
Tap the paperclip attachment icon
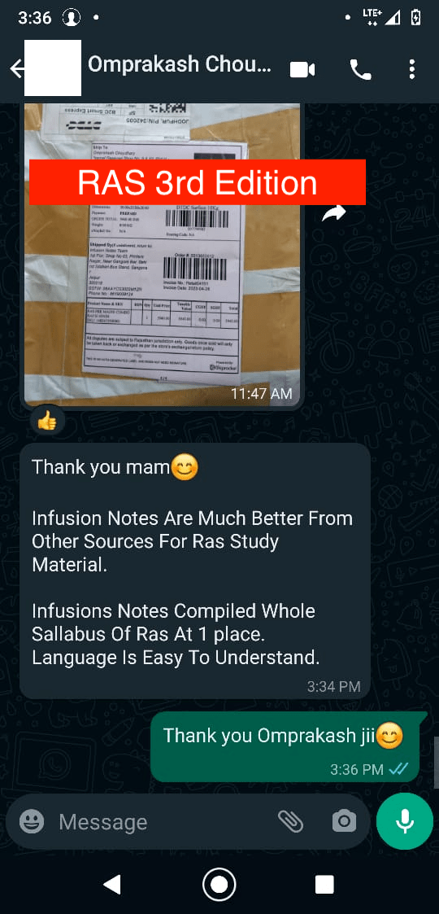(x=290, y=822)
